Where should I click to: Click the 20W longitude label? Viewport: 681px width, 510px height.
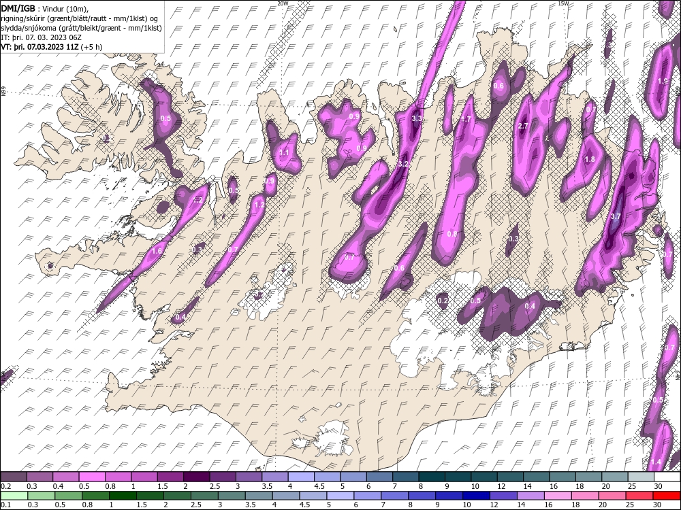pos(283,3)
